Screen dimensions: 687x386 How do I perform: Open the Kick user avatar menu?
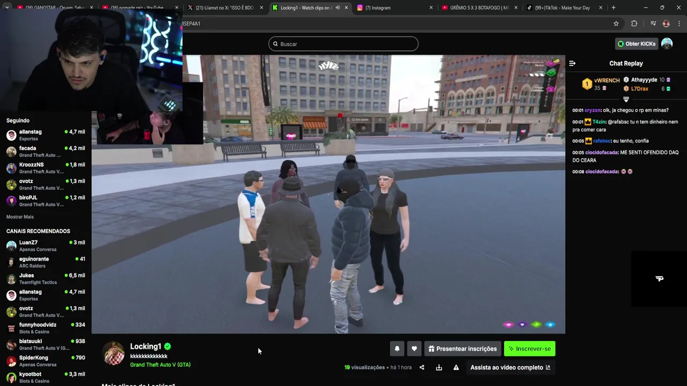click(667, 43)
